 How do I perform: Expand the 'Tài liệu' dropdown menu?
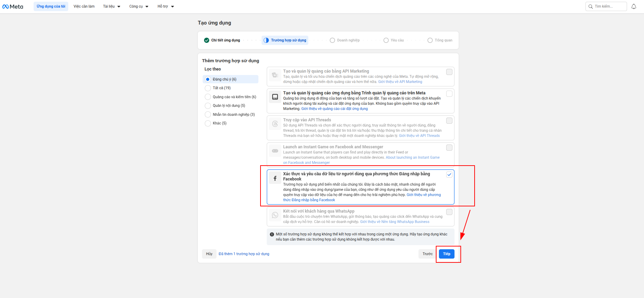pos(112,7)
